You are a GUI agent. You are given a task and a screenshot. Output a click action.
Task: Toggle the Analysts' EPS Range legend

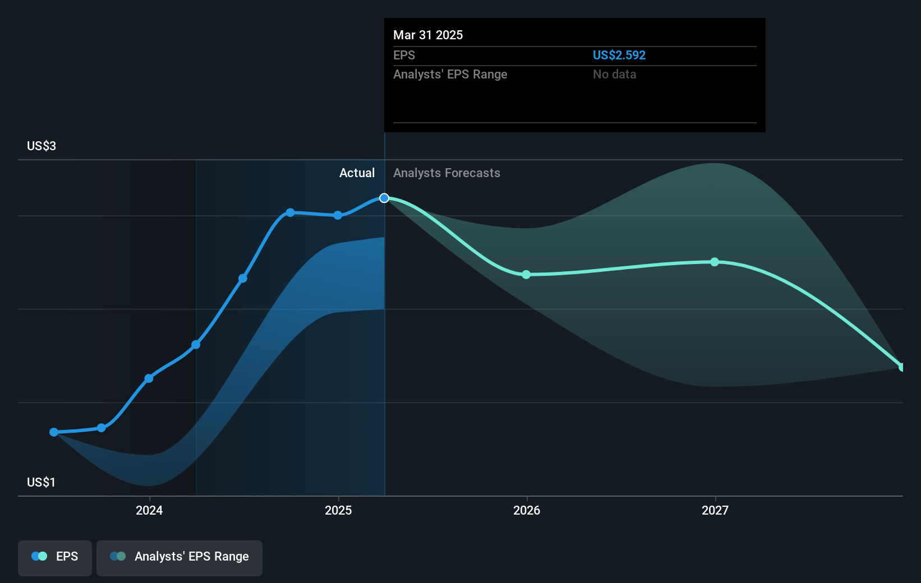[x=179, y=558]
